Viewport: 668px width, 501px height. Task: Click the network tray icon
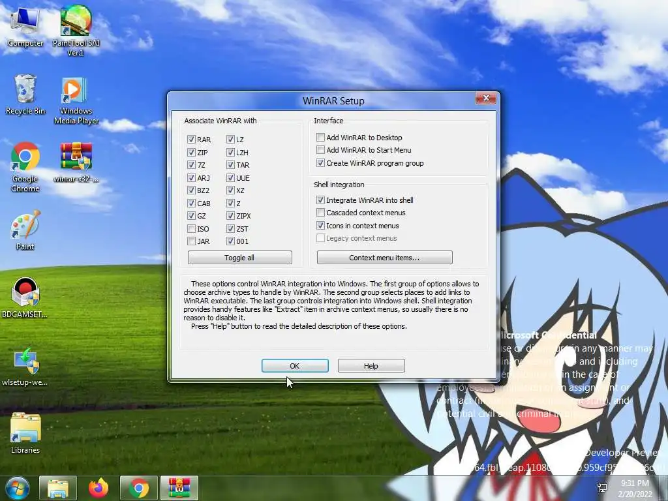[602, 488]
